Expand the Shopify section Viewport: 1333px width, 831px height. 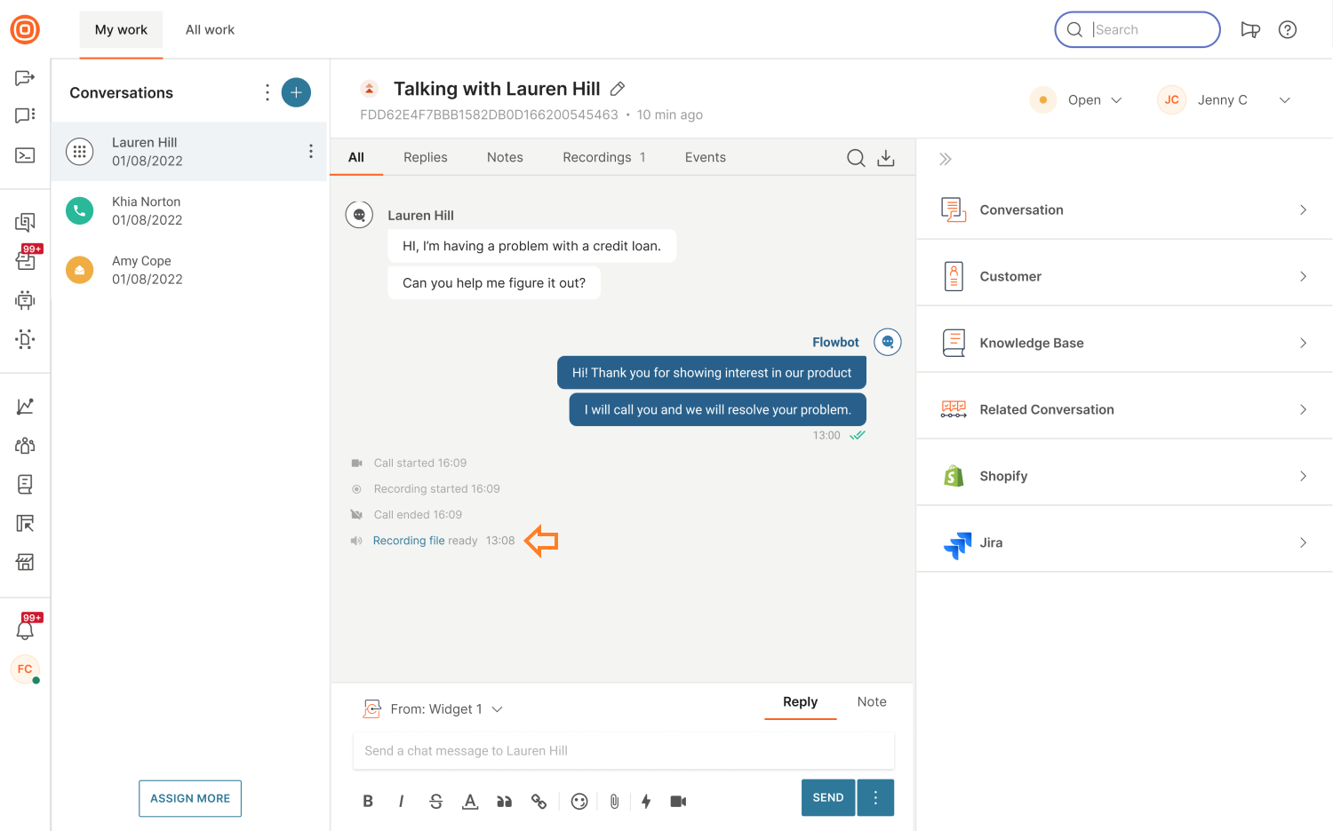click(x=1123, y=476)
